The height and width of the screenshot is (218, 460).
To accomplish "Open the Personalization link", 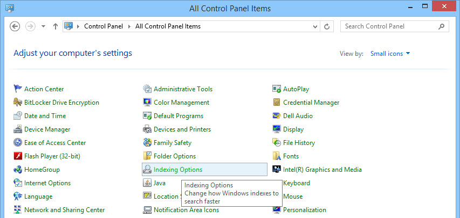I will pos(305,210).
